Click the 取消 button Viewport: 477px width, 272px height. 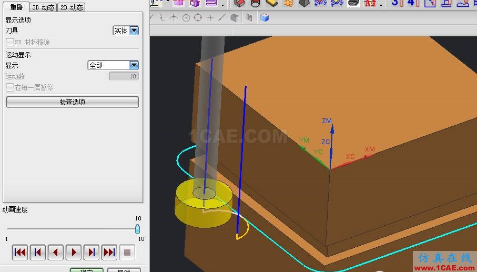click(x=124, y=270)
